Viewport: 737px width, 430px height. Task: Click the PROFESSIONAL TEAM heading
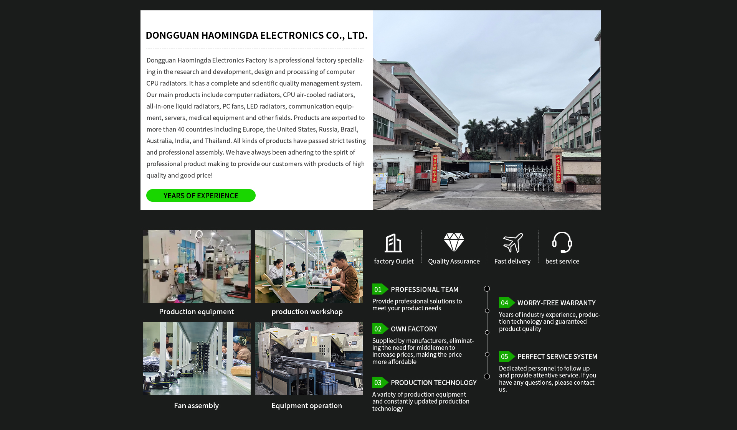coord(425,289)
